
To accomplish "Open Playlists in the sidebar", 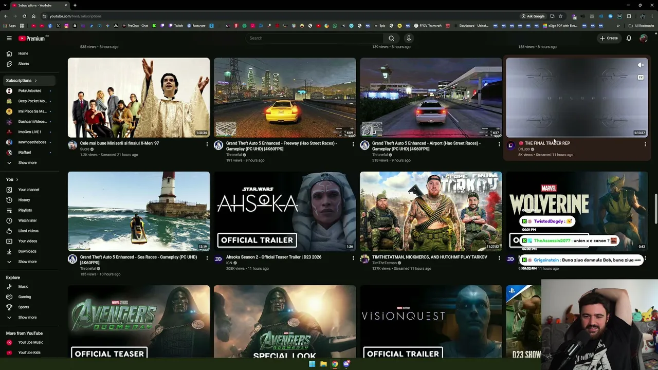I will click(28, 210).
